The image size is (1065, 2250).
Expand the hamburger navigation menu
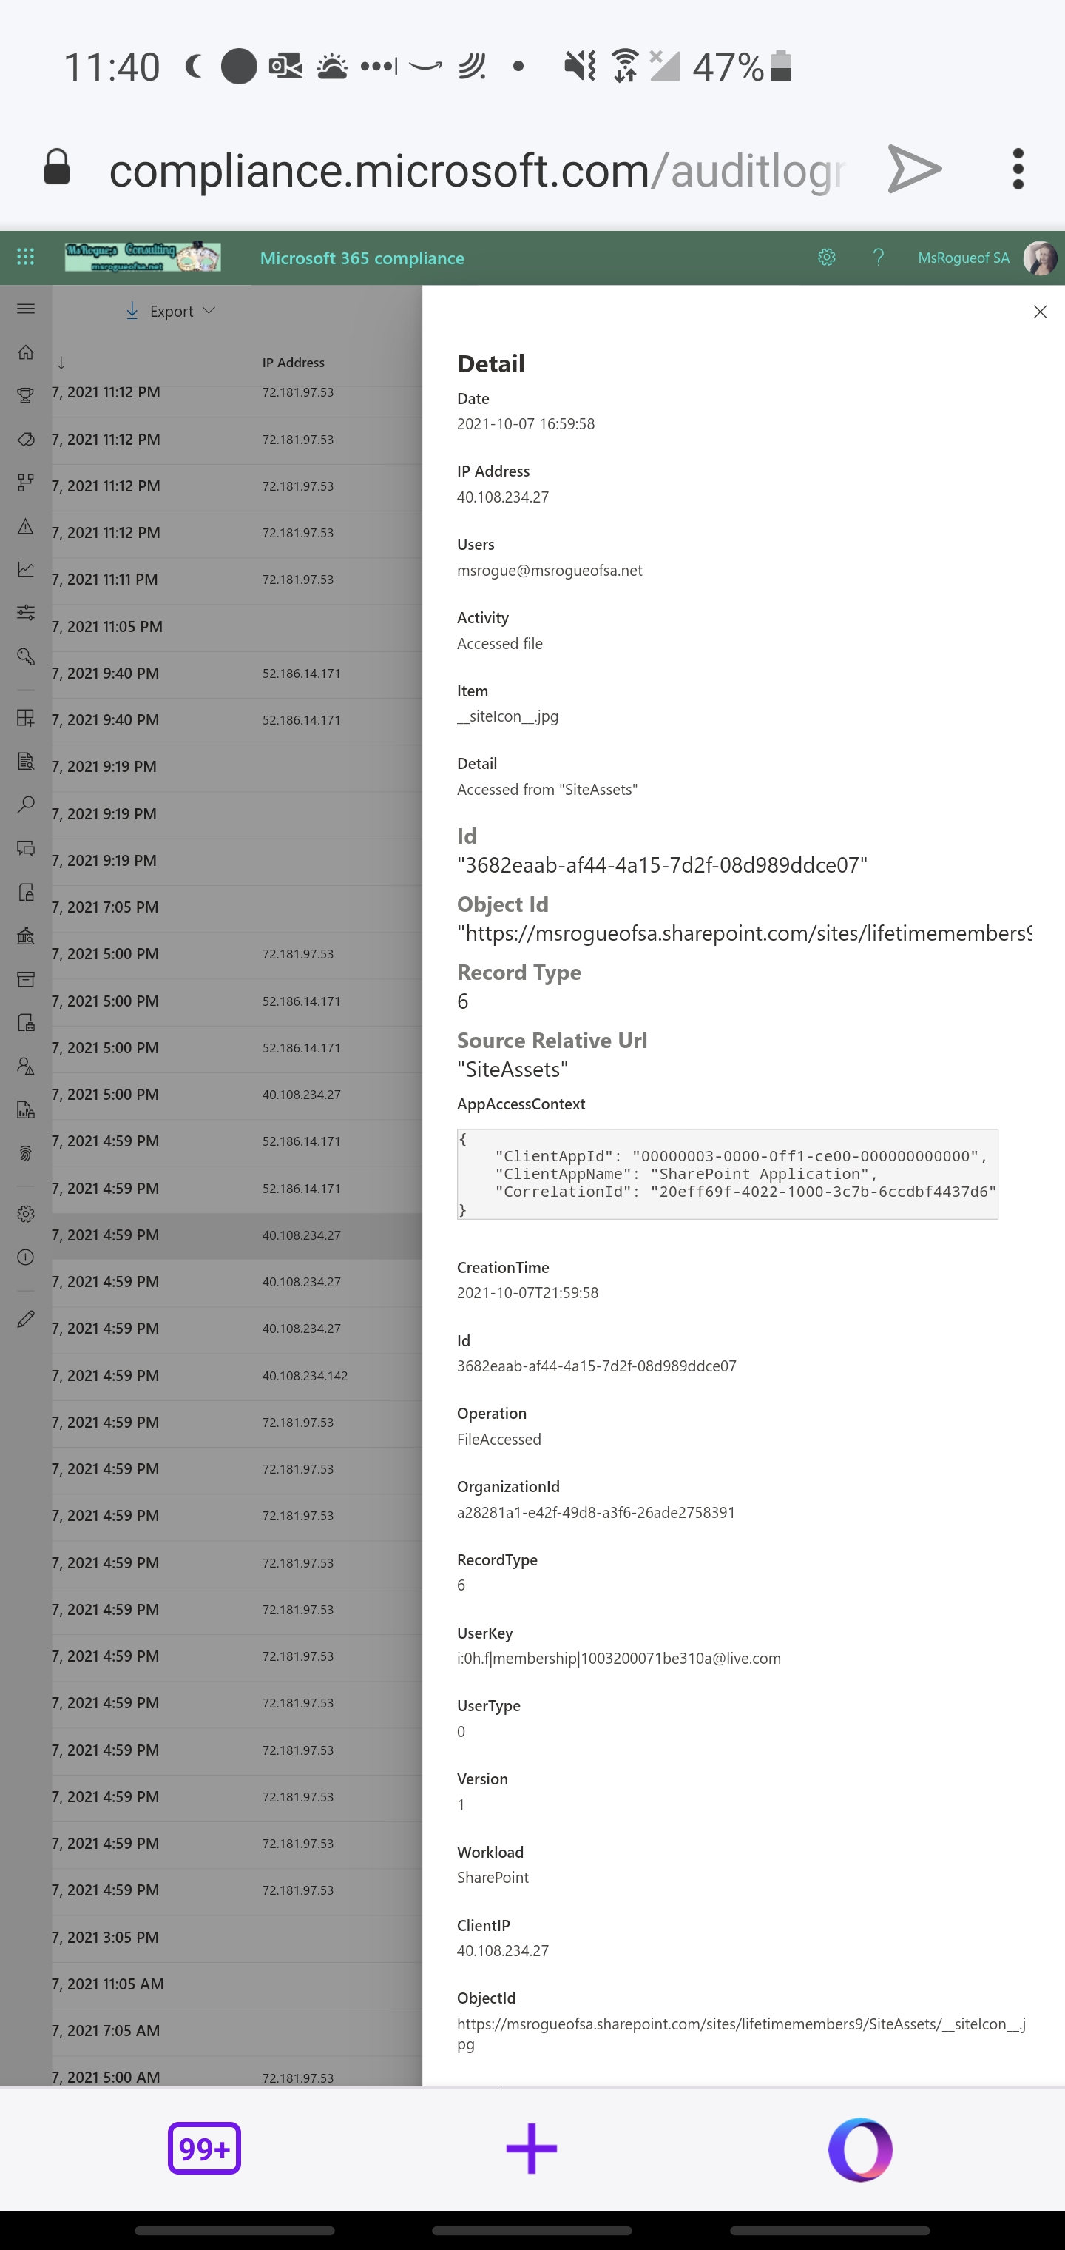tap(26, 309)
